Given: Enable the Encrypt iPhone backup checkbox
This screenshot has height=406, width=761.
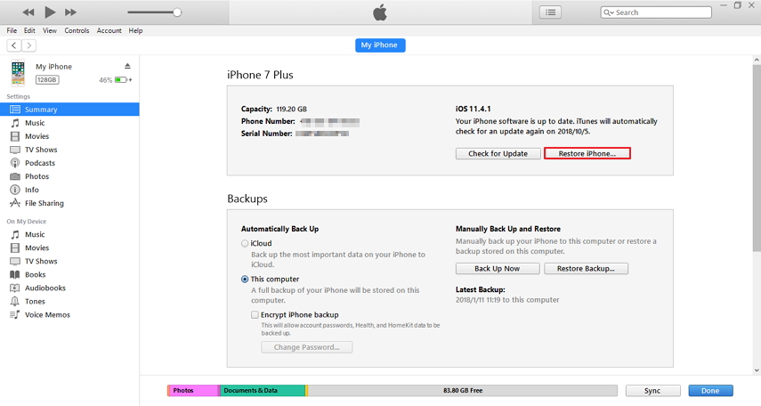Looking at the screenshot, I should tap(255, 314).
